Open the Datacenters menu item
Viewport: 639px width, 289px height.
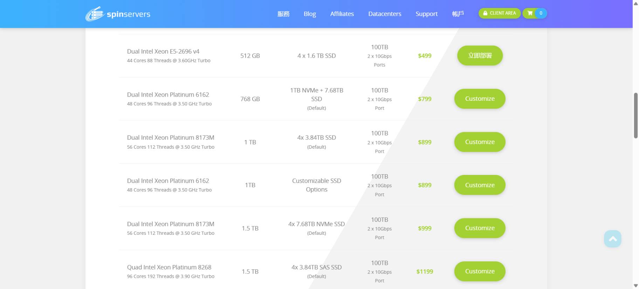[x=385, y=14]
